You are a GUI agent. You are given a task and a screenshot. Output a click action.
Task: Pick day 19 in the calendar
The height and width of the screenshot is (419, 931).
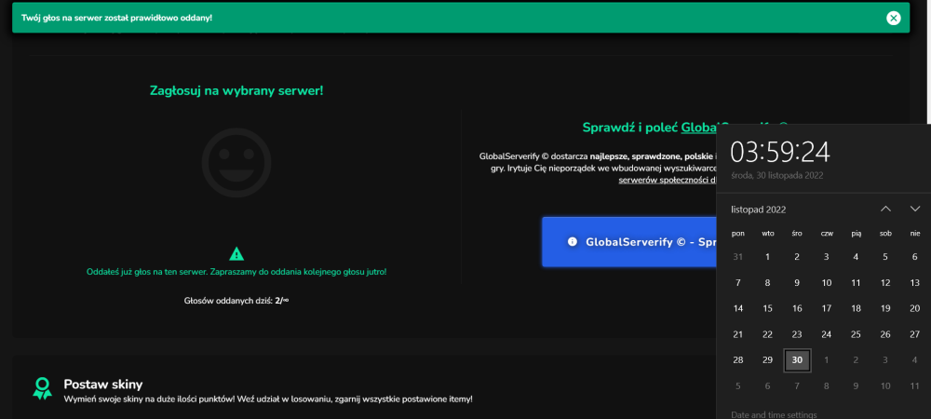tap(885, 308)
